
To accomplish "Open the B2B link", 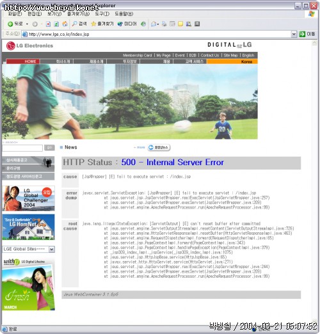I will (x=193, y=56).
